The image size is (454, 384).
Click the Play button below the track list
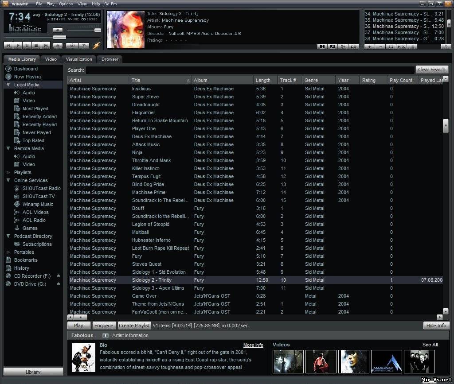coord(78,326)
